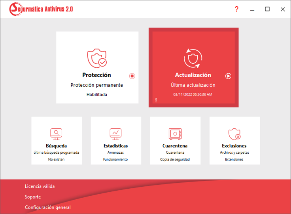Screen dimensions: 291x214
Task: Click the Exclusiones shield X icon
Action: point(234,134)
